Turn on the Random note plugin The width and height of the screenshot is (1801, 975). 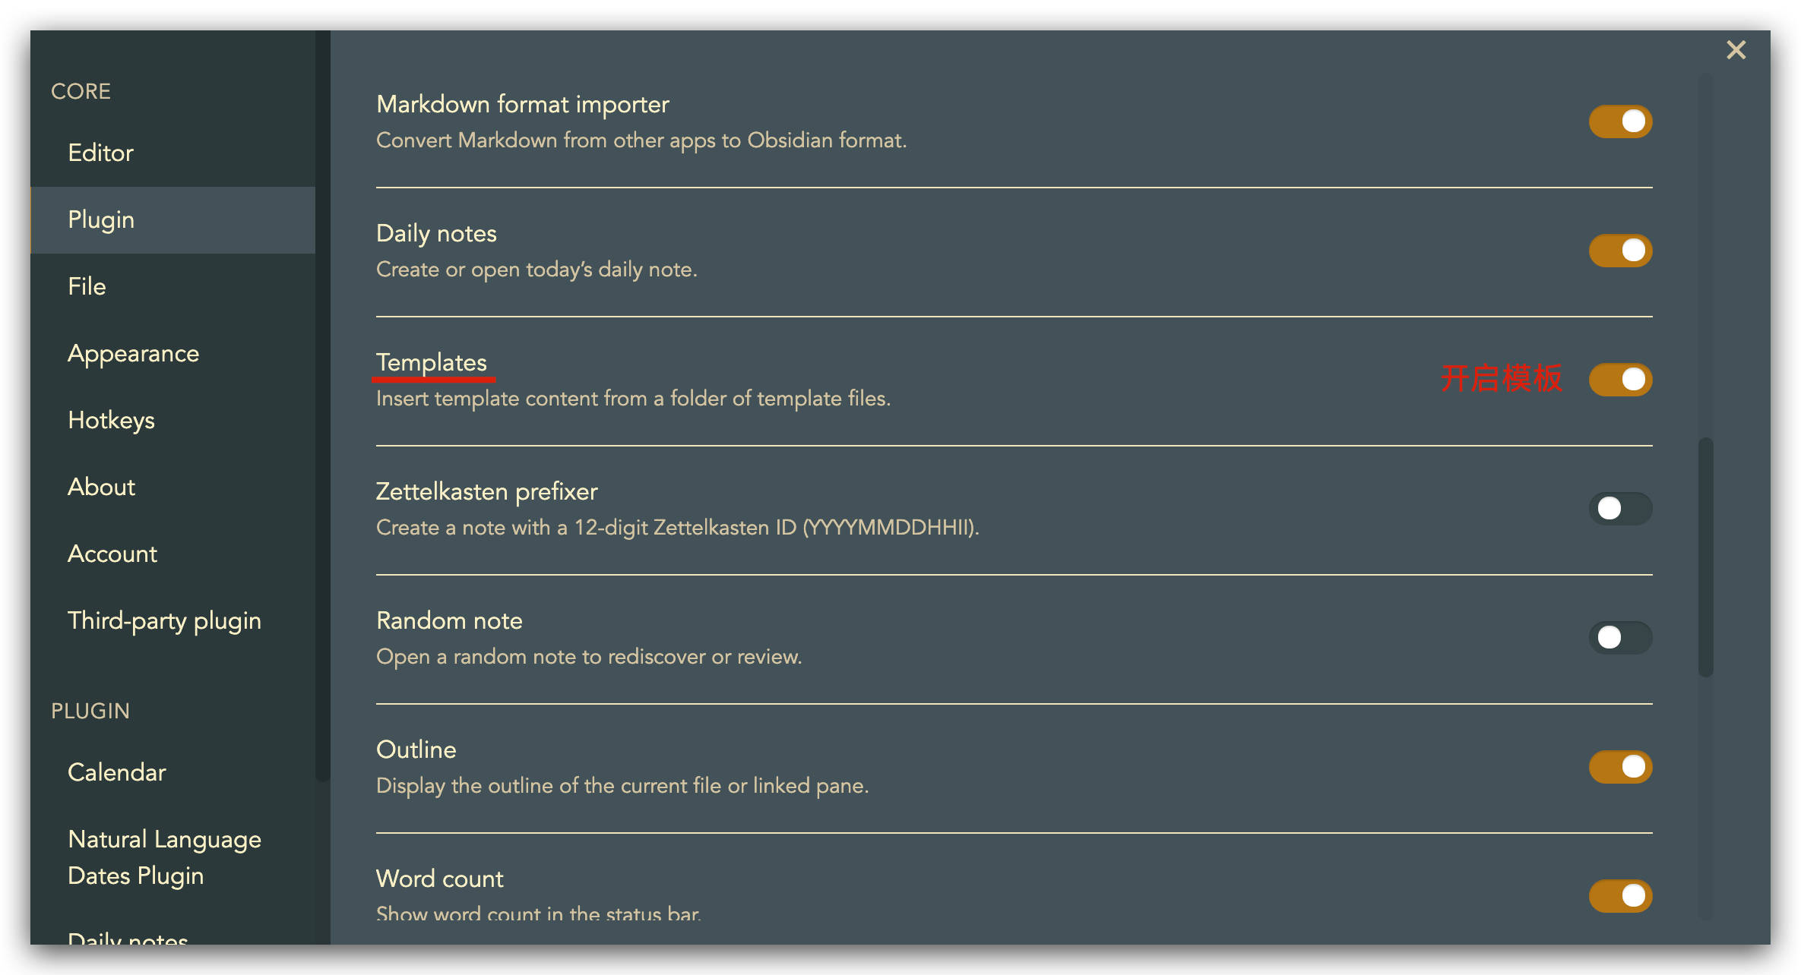pyautogui.click(x=1620, y=638)
